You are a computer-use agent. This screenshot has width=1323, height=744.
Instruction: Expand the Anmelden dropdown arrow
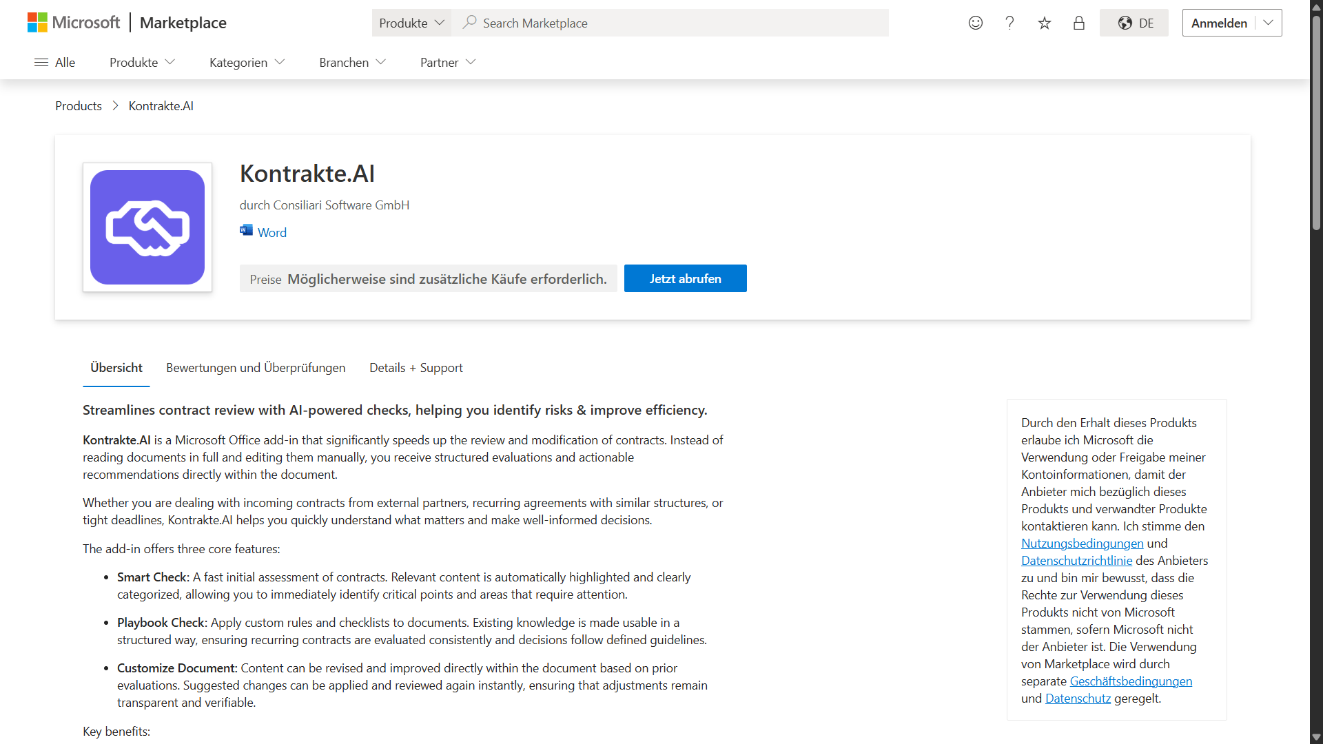point(1268,23)
